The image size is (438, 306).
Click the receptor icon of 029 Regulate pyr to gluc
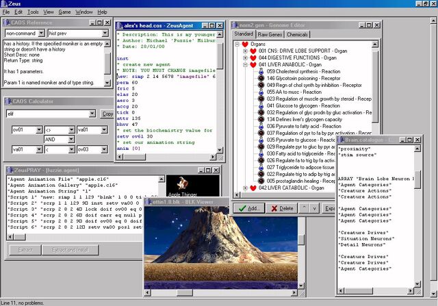click(261, 146)
